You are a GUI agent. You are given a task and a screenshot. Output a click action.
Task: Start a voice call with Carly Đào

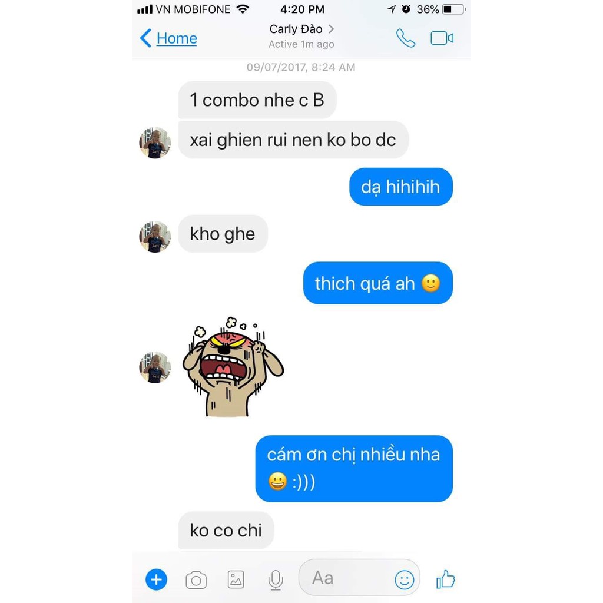pyautogui.click(x=405, y=38)
